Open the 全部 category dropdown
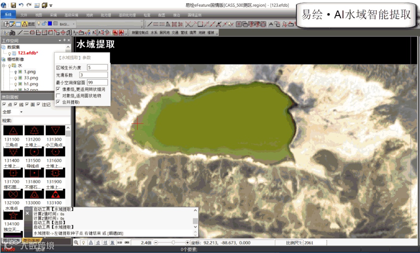Viewport: 420px width, 253px height. [x=21, y=112]
